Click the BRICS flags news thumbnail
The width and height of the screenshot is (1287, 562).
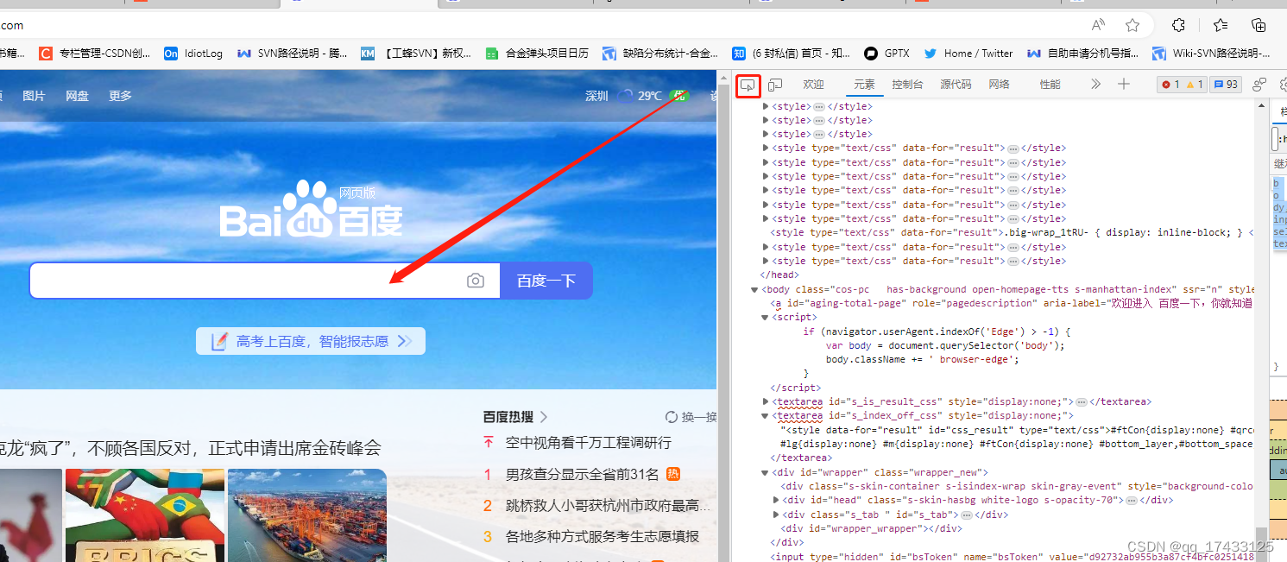[x=145, y=515]
